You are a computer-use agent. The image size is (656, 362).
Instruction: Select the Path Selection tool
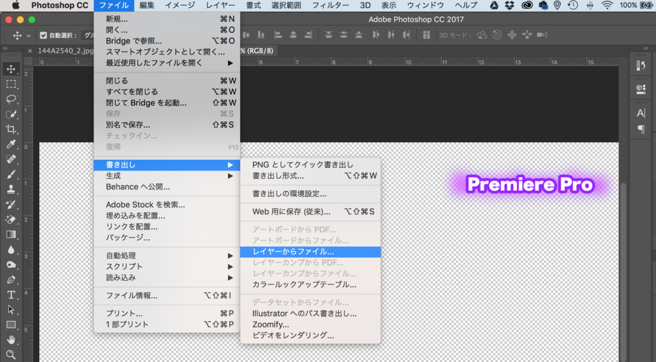[x=12, y=310]
